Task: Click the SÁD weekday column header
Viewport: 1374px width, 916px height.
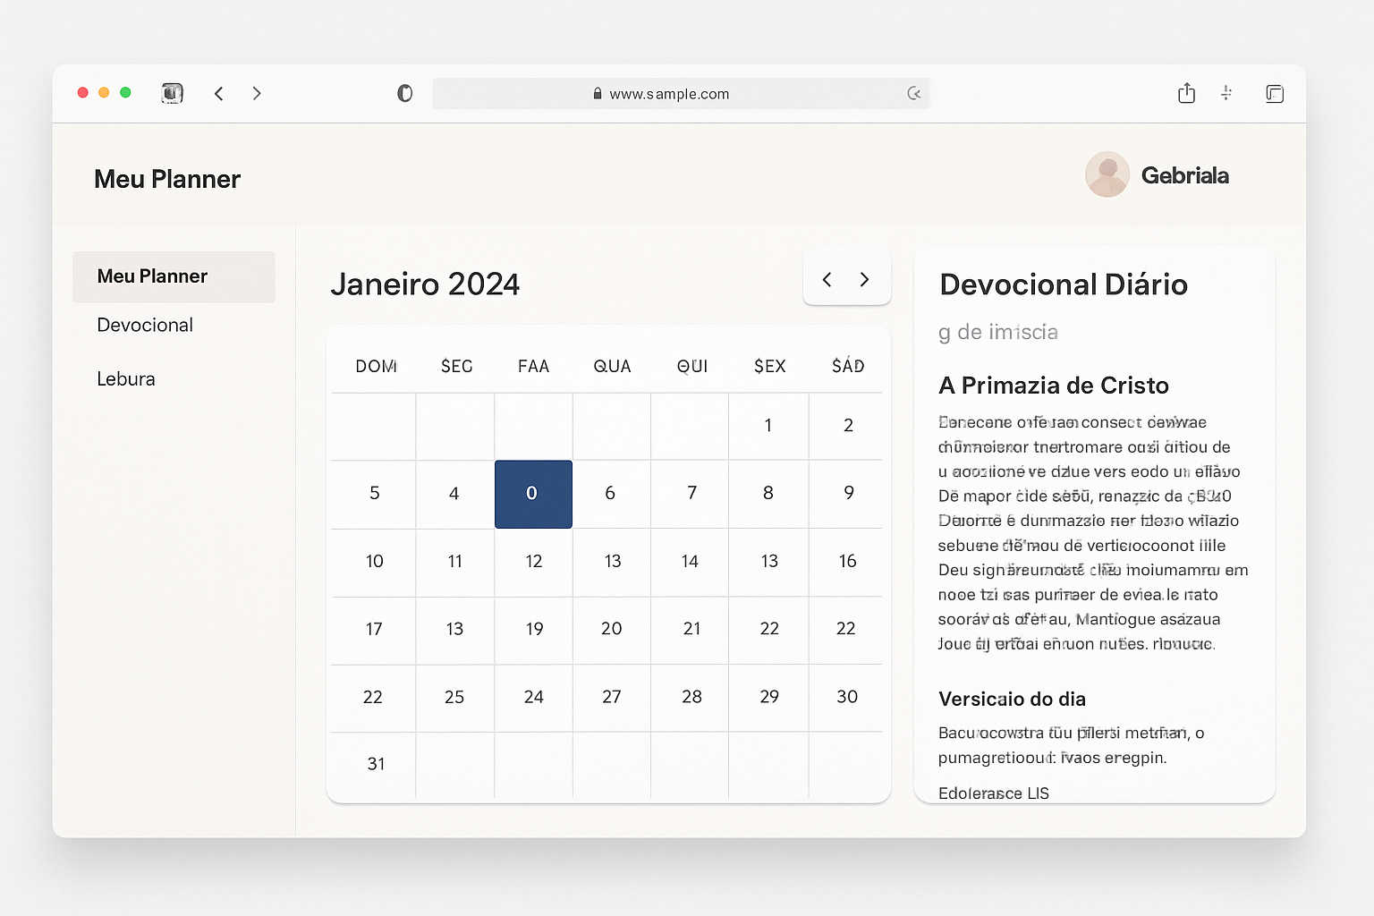Action: tap(848, 366)
